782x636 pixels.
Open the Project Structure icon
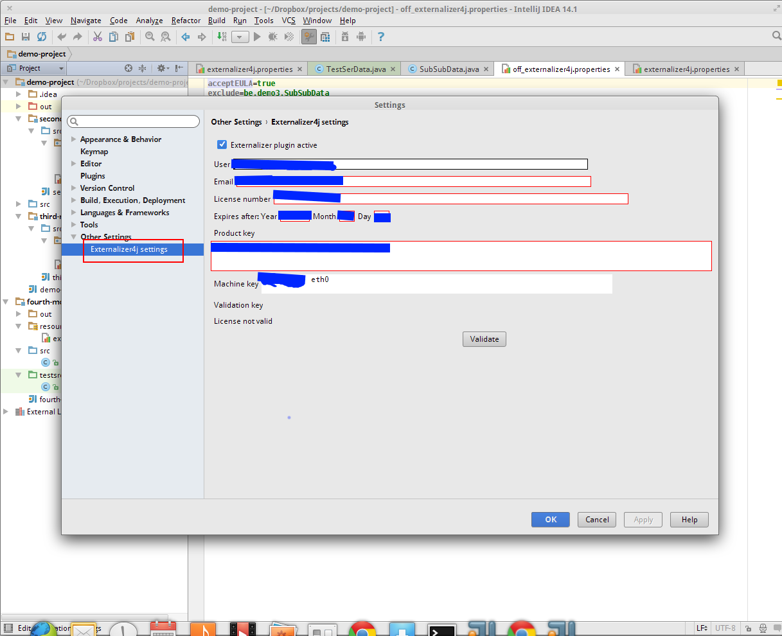[x=325, y=37]
